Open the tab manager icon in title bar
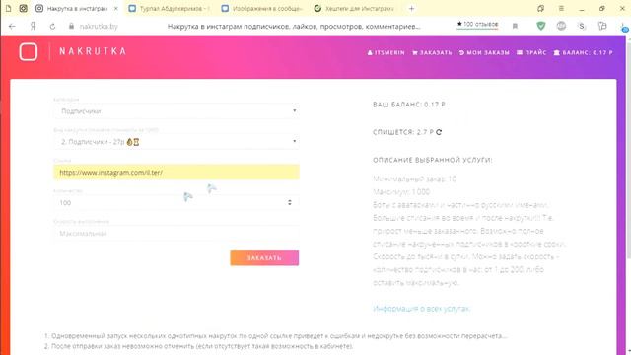Image resolution: width=631 pixels, height=355 pixels. 540,9
